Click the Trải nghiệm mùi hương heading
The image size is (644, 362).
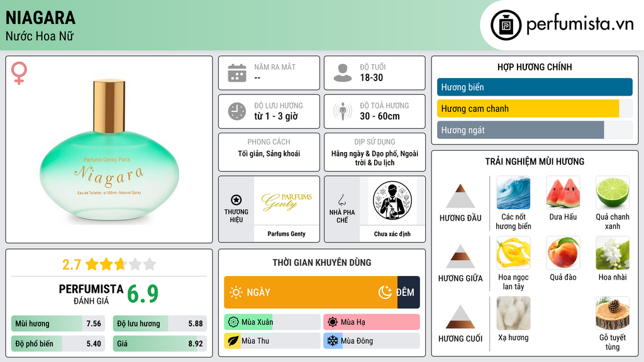535,162
